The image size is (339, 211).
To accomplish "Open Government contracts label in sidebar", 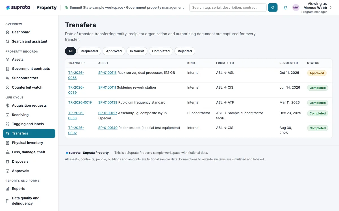I will coord(31,69).
